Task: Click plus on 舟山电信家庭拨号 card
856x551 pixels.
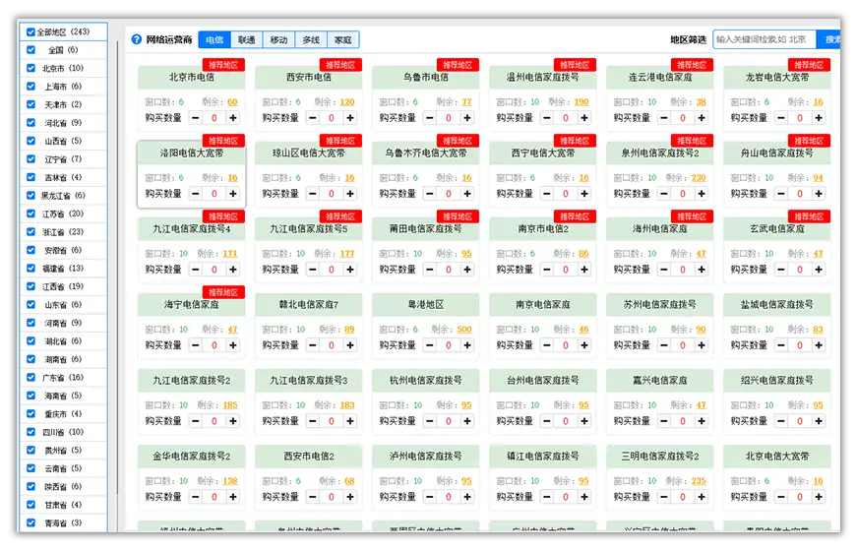Action: click(819, 194)
